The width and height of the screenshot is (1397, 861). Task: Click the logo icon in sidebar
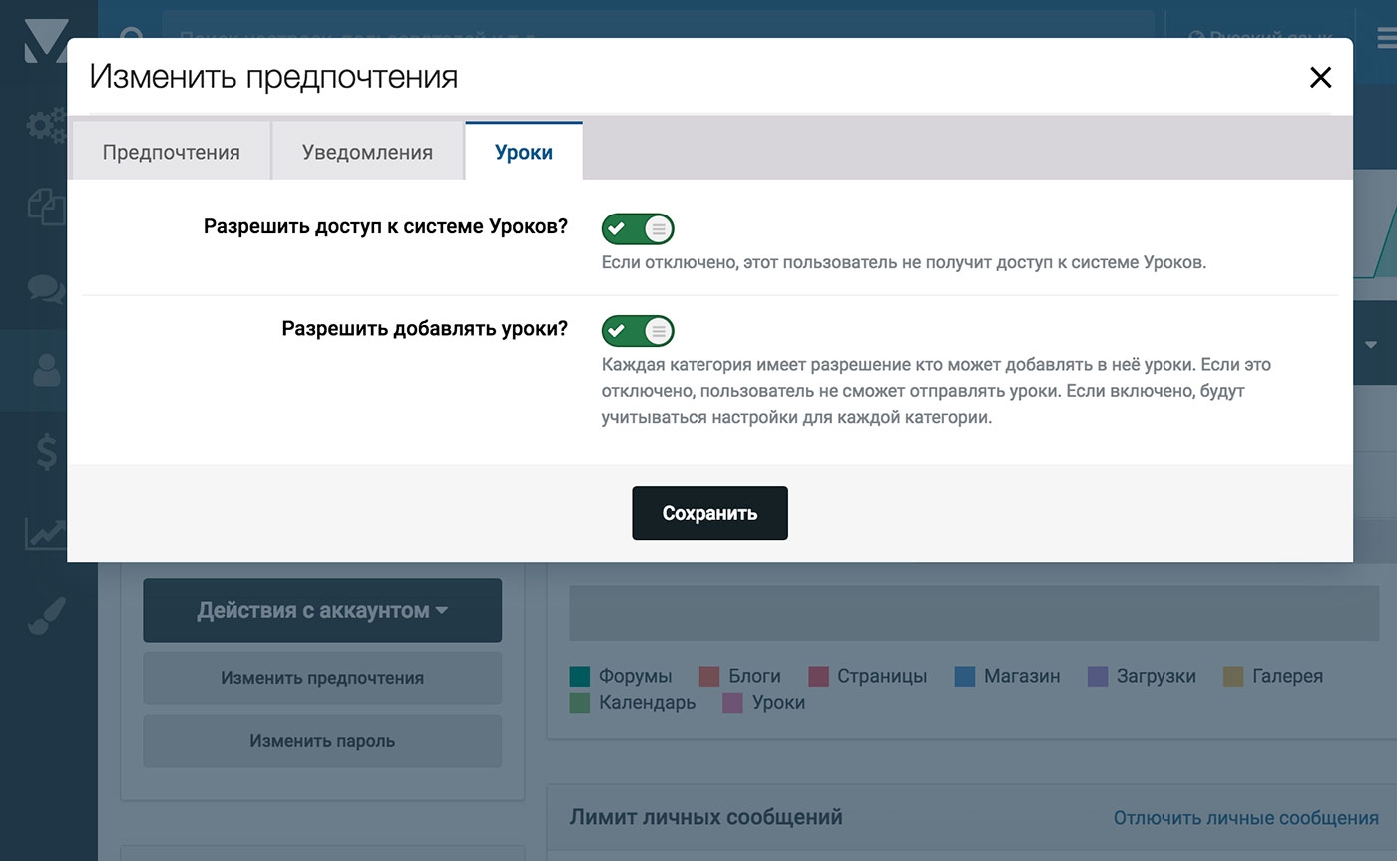coord(46,40)
